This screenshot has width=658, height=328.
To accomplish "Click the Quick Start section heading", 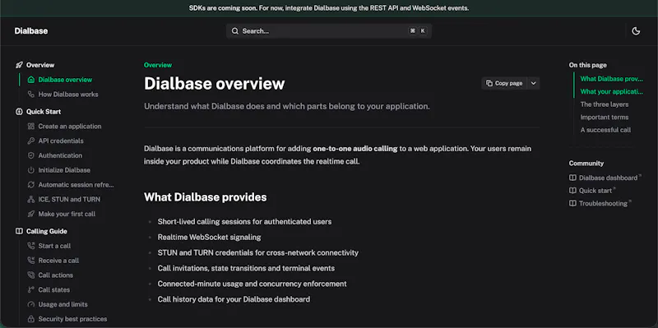I will 44,112.
